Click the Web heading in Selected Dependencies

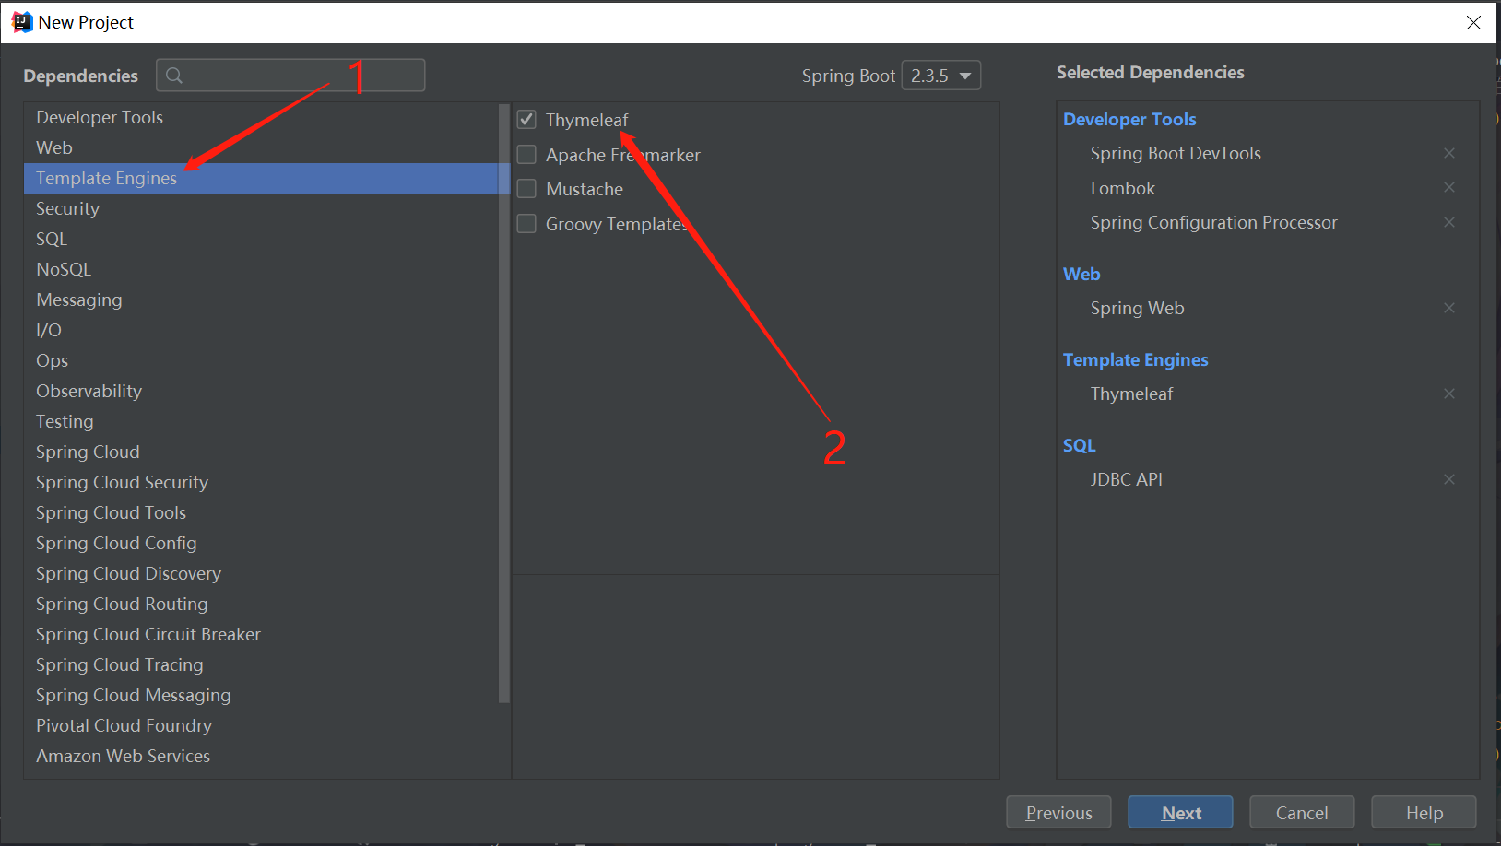click(1081, 274)
